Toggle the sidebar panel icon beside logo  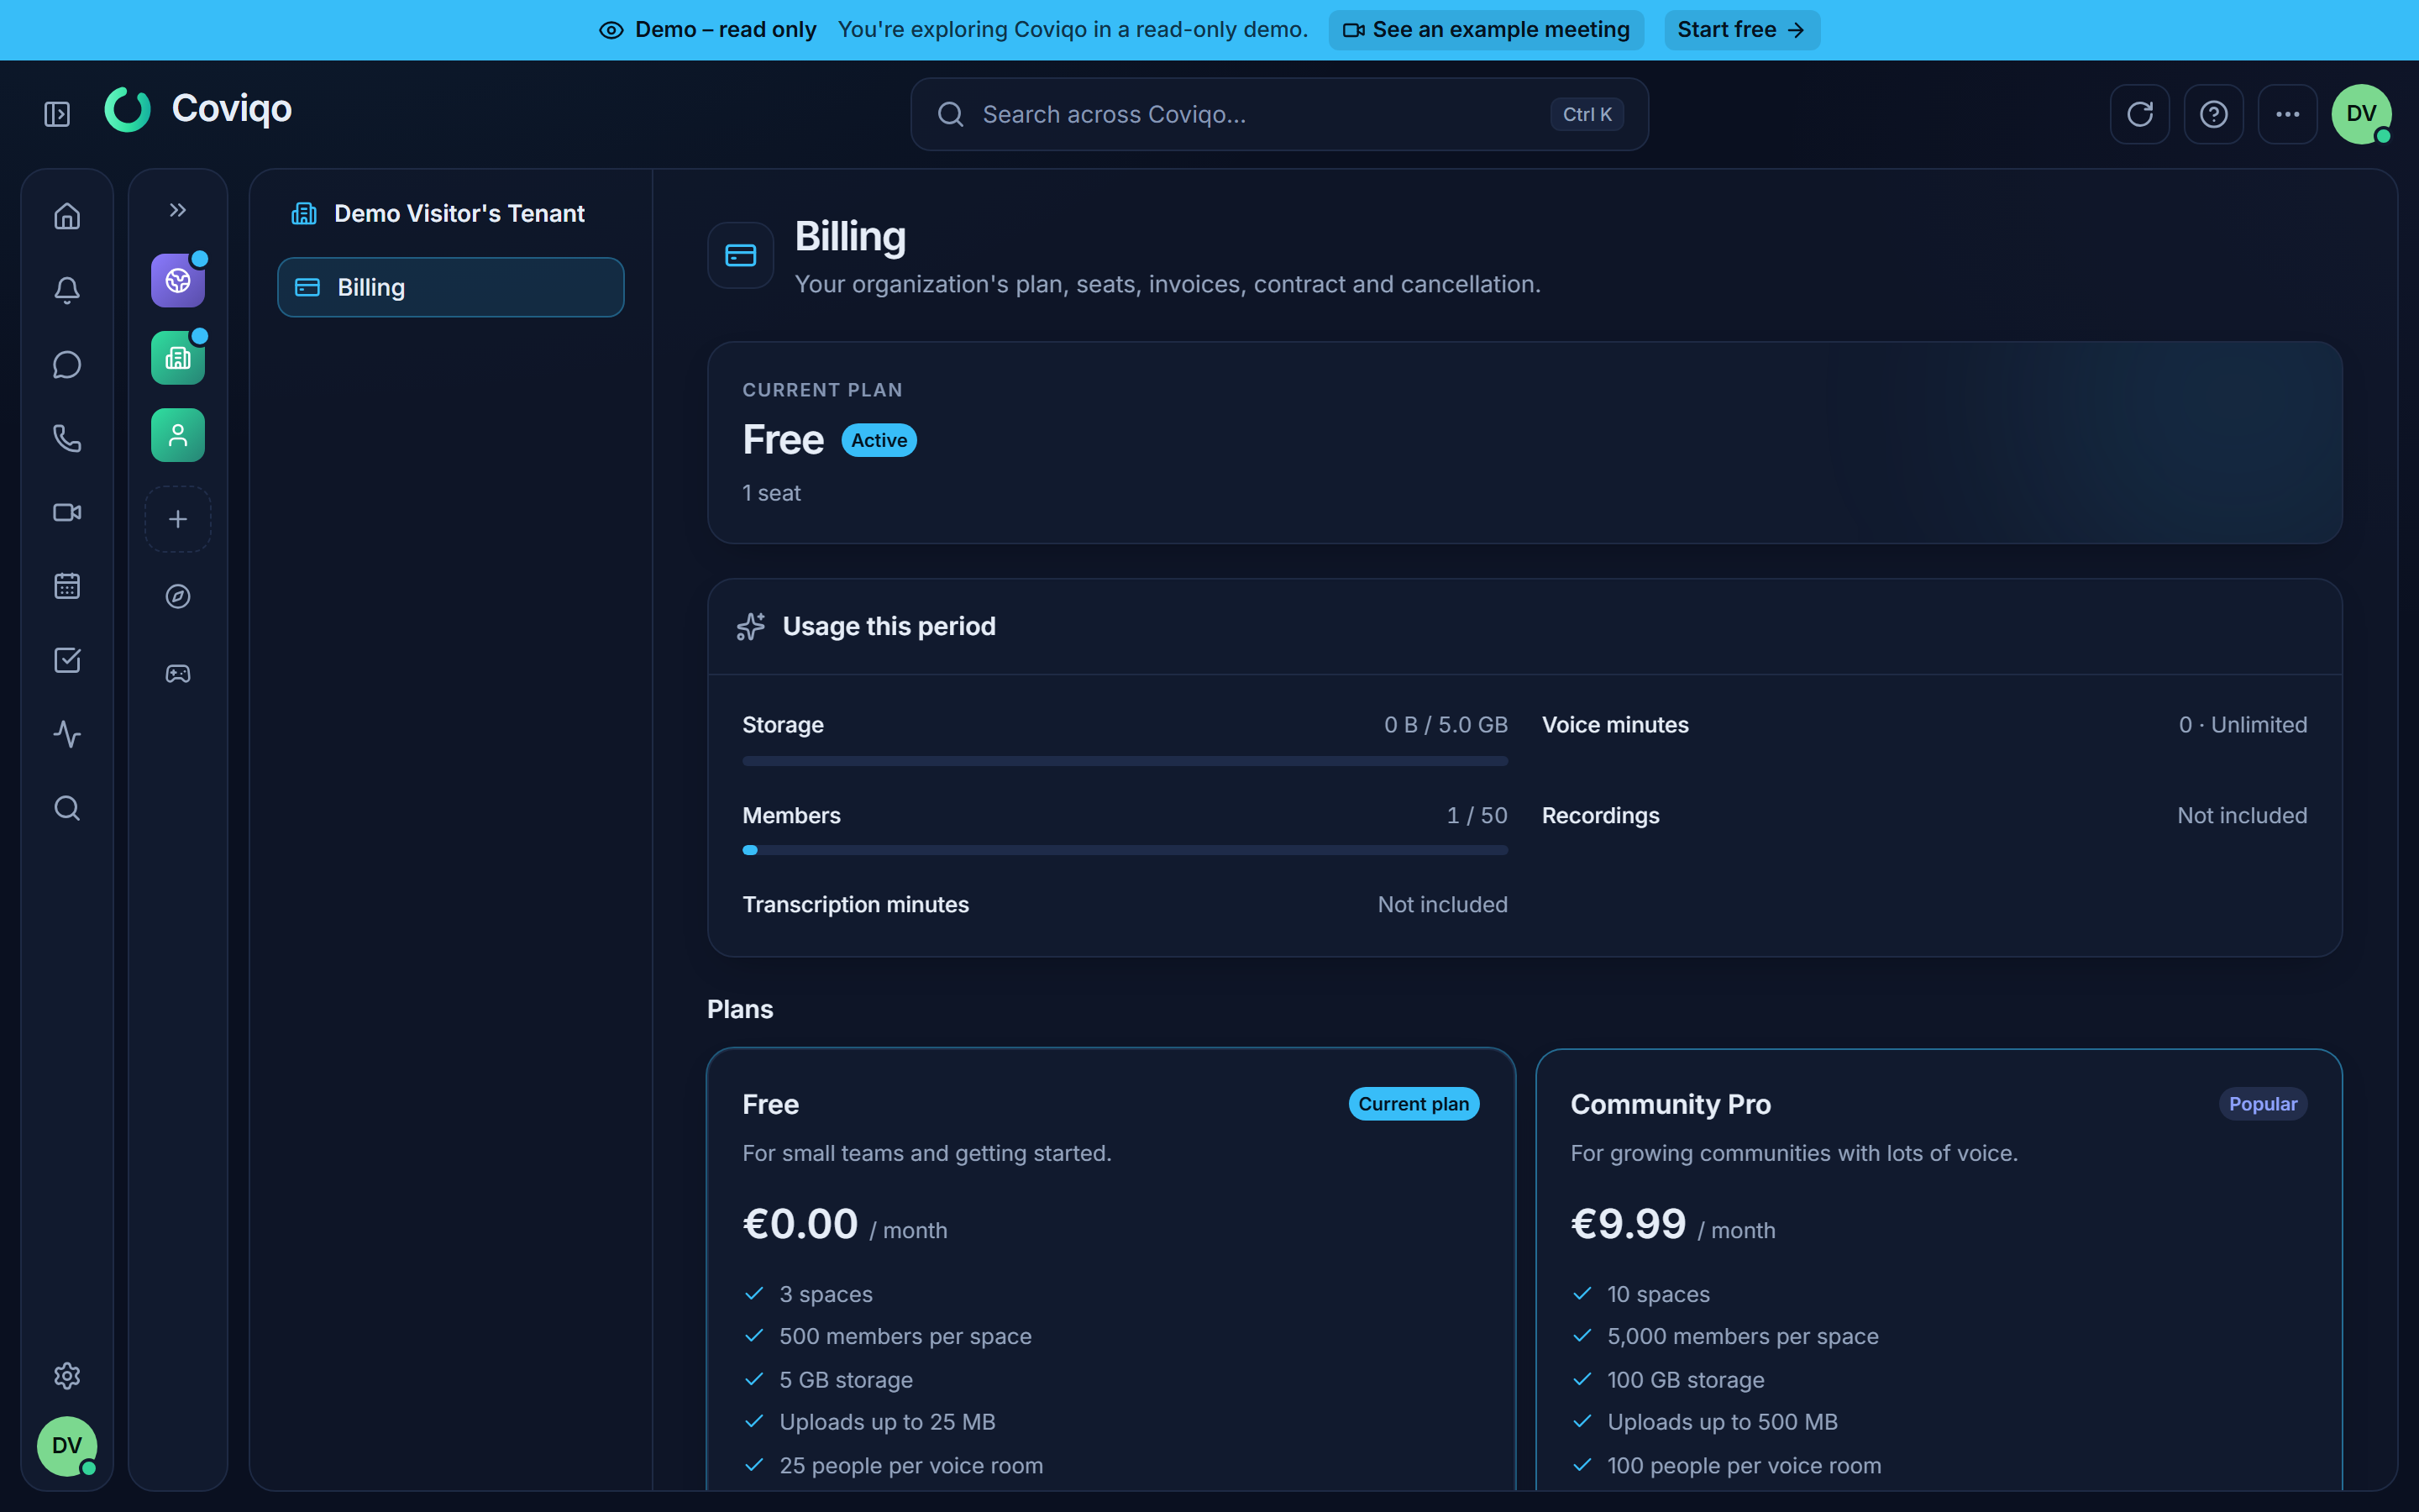tap(57, 114)
